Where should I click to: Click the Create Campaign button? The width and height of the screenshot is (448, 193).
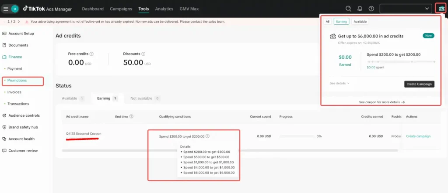pyautogui.click(x=420, y=84)
